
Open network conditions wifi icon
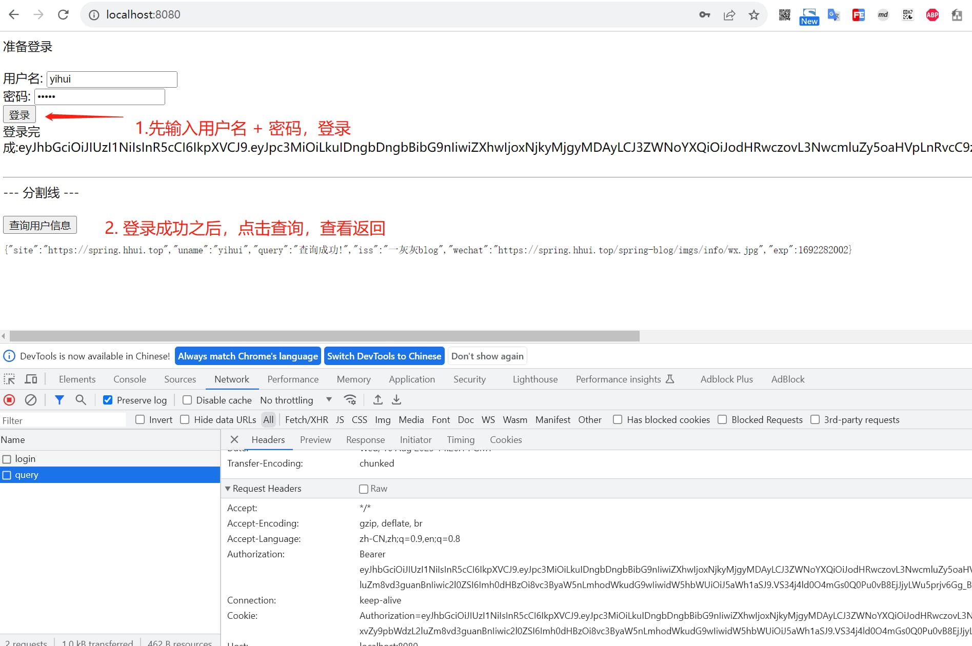[x=350, y=400]
